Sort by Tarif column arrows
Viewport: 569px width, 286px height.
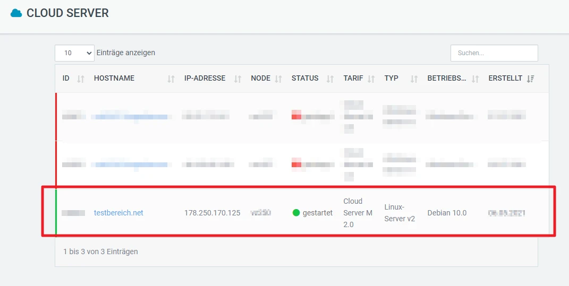pos(371,79)
